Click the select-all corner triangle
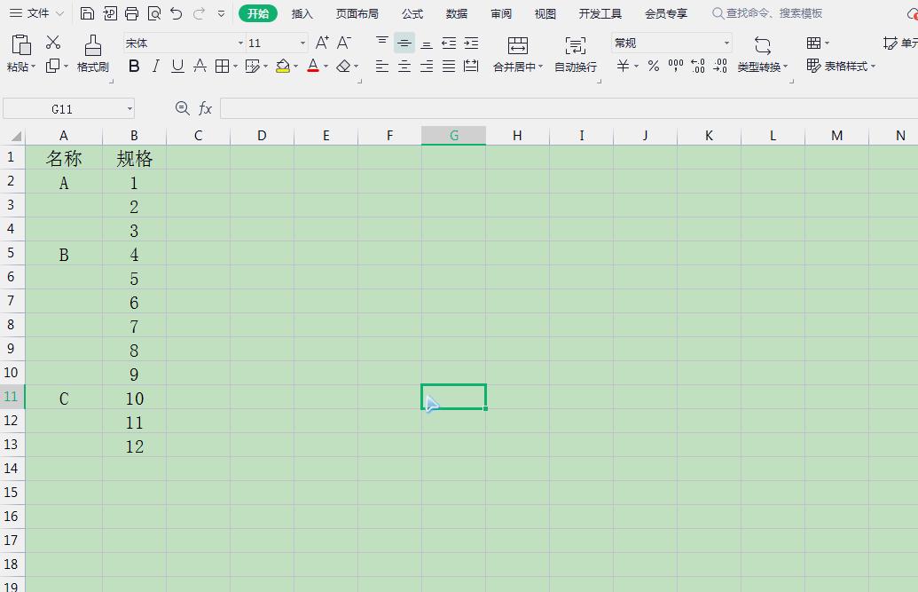 [16, 136]
